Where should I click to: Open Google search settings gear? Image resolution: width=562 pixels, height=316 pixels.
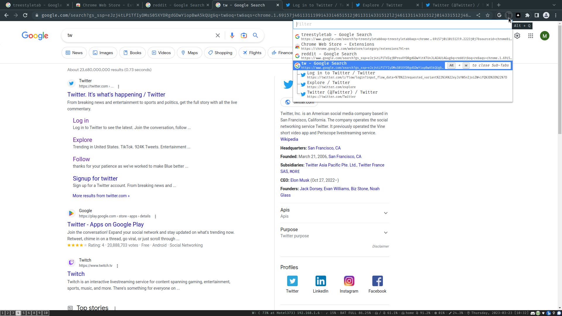point(517,36)
